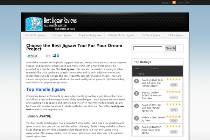This screenshot has width=210, height=140.
Task: Open the Reviews link in top bar
Action: click(166, 3)
